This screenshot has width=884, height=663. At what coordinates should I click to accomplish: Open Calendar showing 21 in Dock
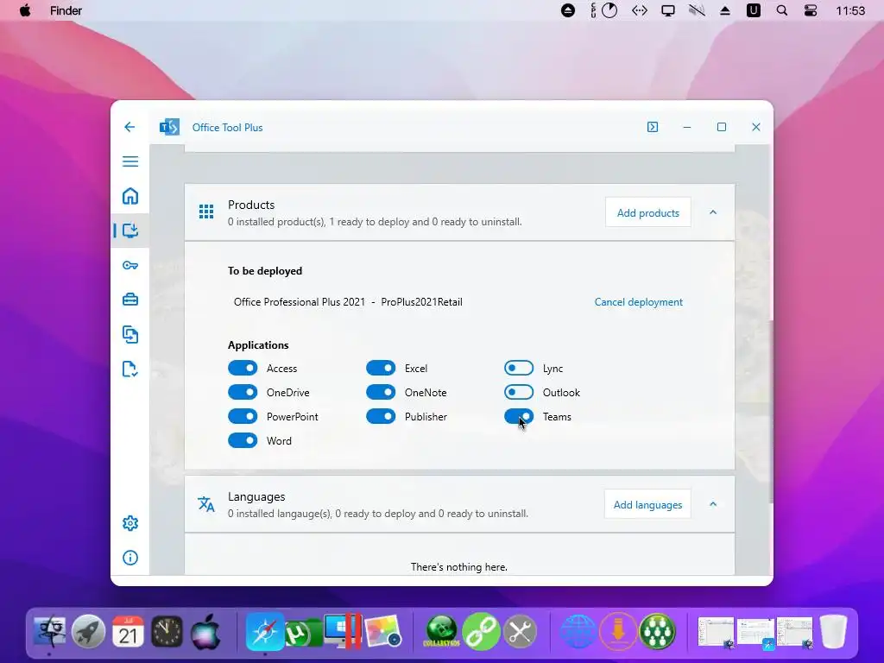click(x=128, y=632)
